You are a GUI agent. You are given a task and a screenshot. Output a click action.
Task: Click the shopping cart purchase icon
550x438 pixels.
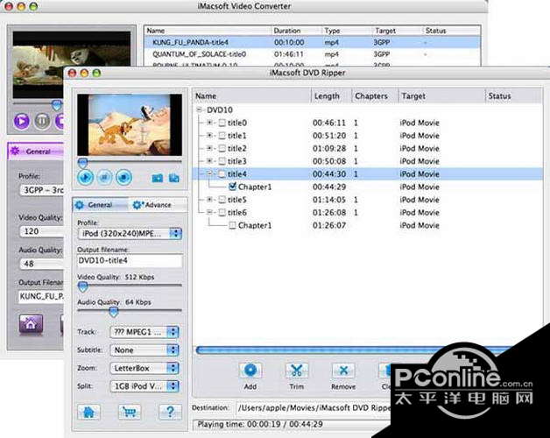130,412
